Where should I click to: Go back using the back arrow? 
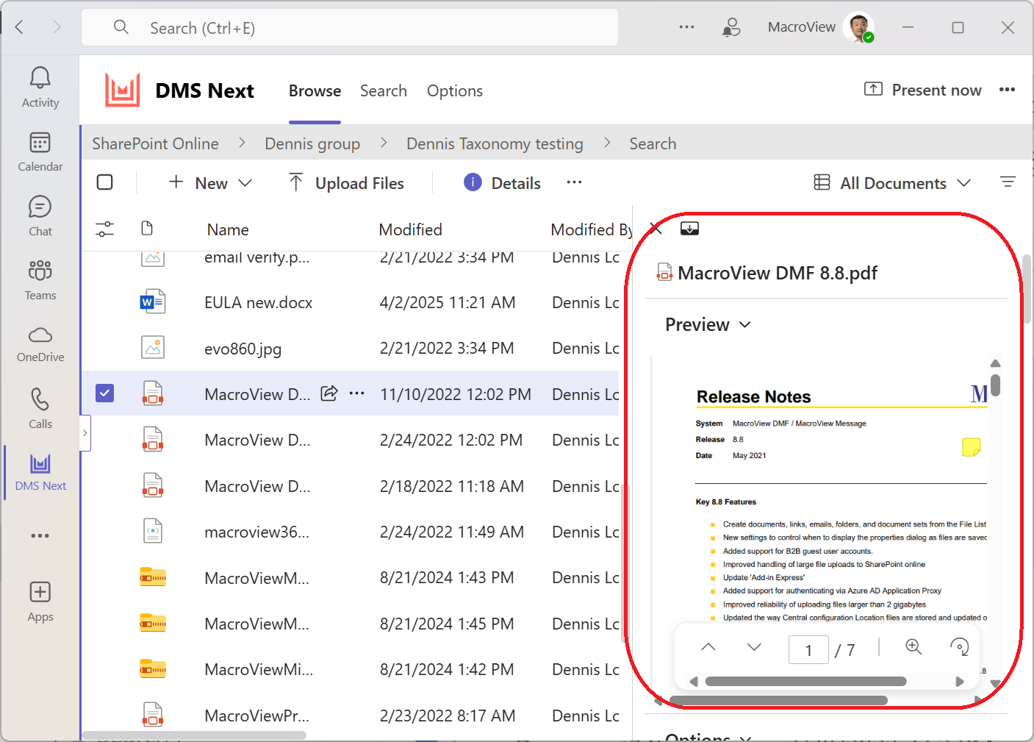pyautogui.click(x=20, y=27)
